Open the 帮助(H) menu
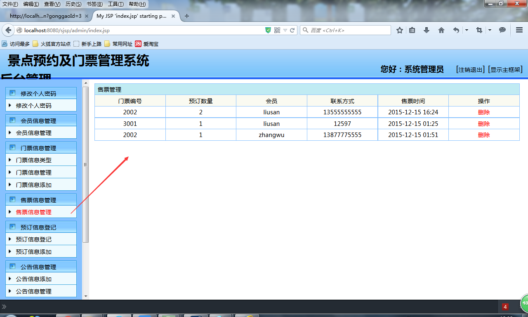Screen dimensions: 528x317 click(137, 4)
